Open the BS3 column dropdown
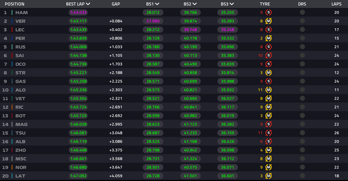Image resolution: width=348 pixels, height=181 pixels. coord(232,4)
